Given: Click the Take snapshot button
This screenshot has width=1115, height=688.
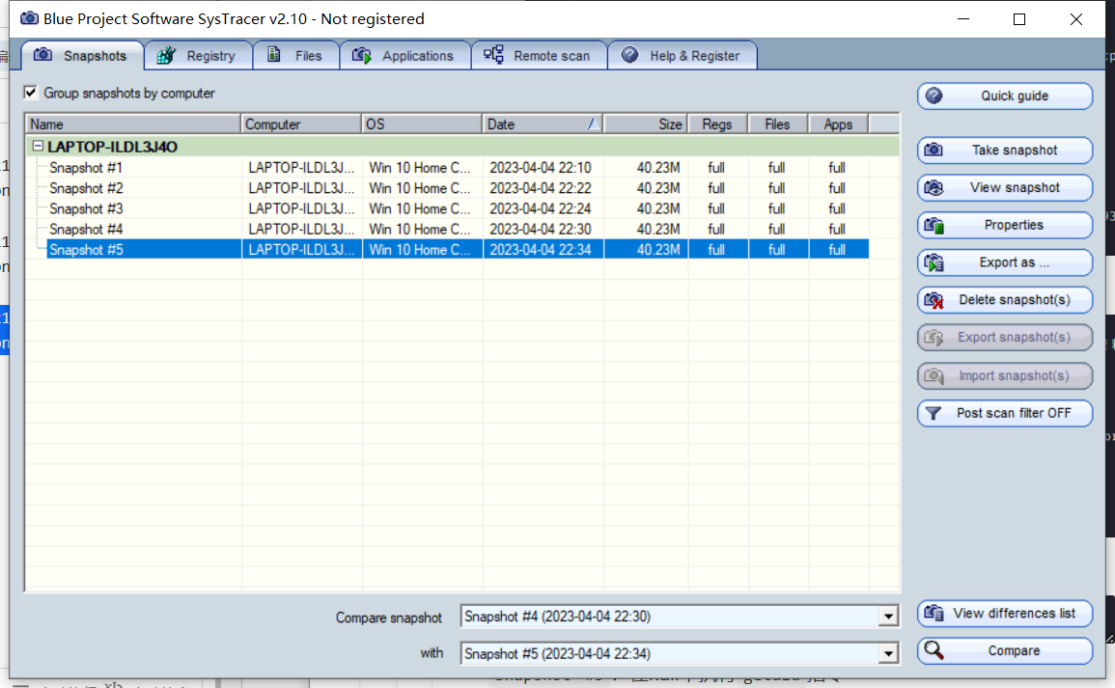Looking at the screenshot, I should (x=1005, y=150).
